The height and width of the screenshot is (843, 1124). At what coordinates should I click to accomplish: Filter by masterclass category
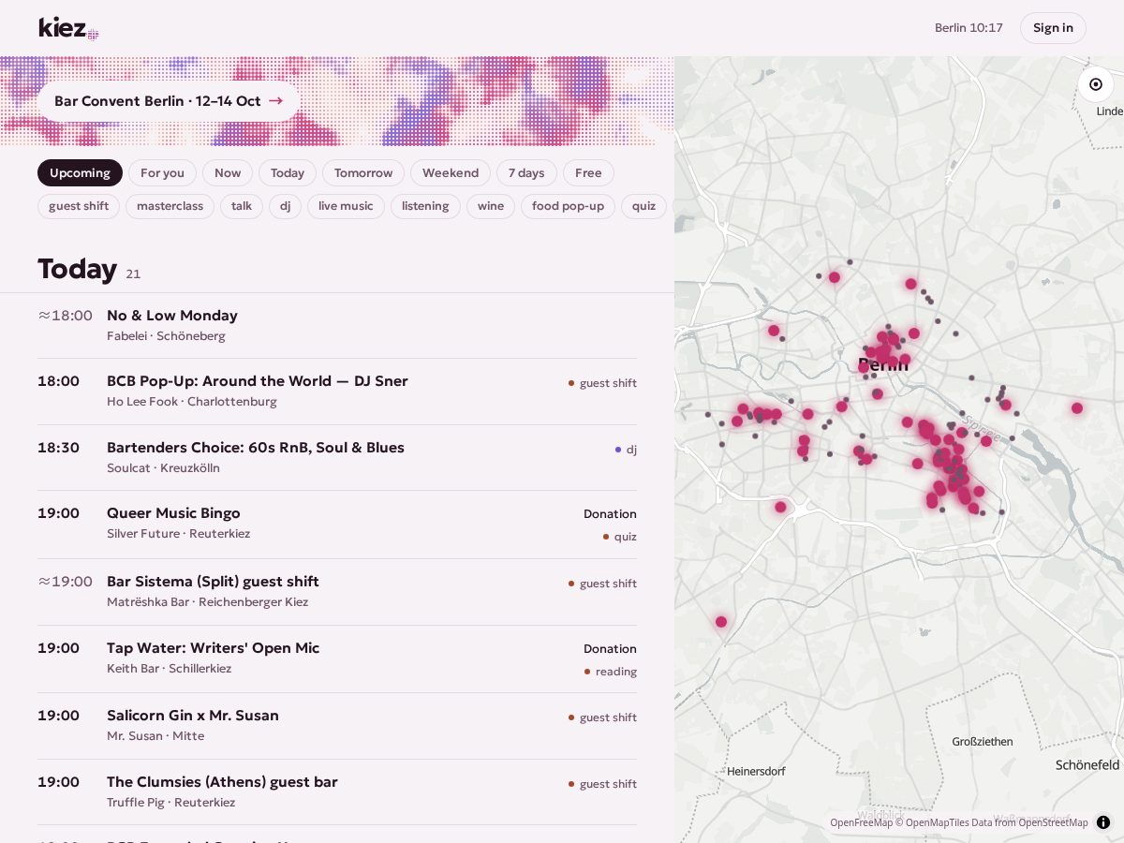170,206
